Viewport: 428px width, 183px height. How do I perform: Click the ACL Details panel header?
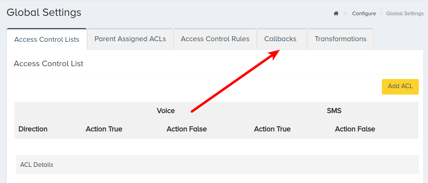tap(217, 165)
